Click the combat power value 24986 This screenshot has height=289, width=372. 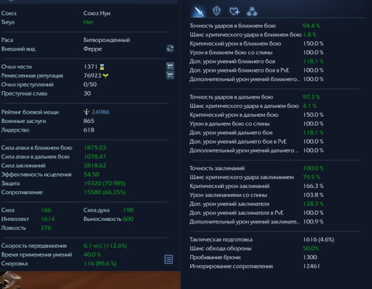pos(100,112)
